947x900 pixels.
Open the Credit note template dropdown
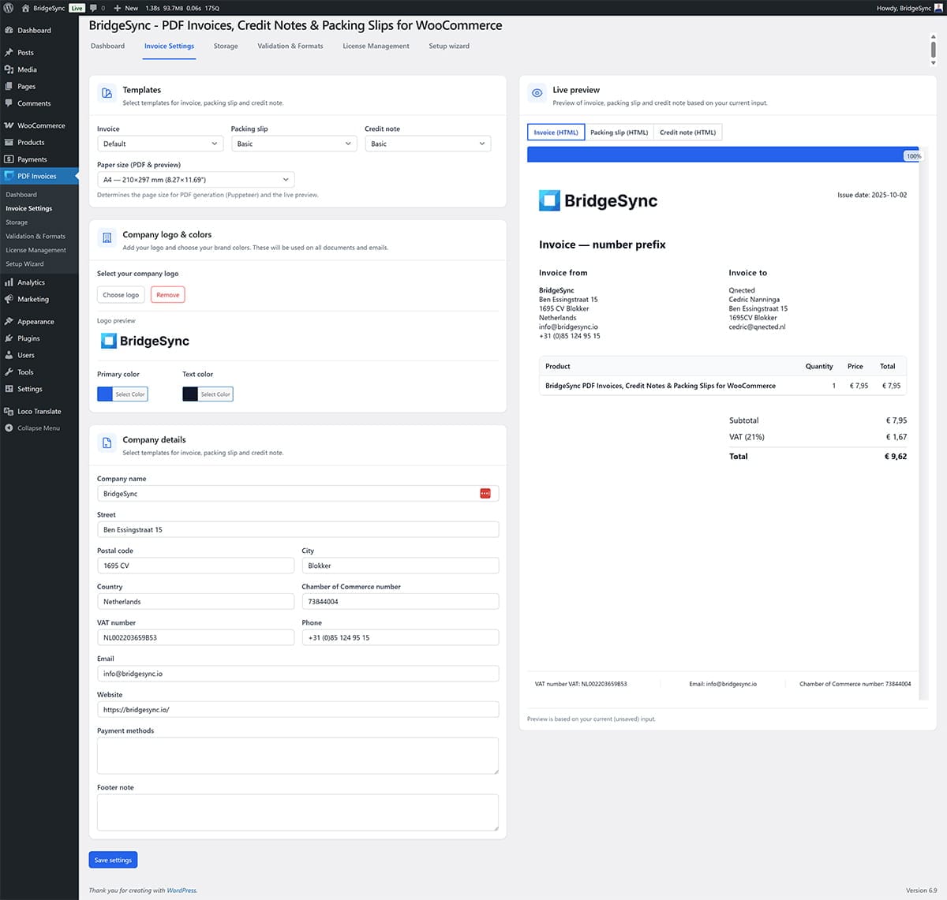[428, 144]
